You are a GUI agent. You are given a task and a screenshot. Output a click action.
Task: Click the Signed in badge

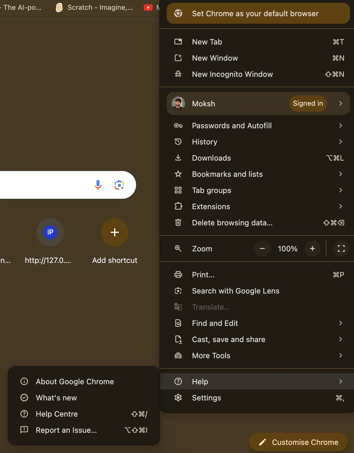[308, 103]
